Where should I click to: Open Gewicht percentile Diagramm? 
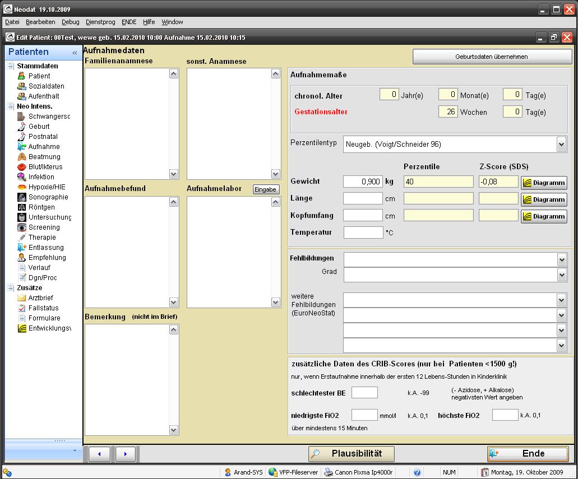tap(544, 183)
